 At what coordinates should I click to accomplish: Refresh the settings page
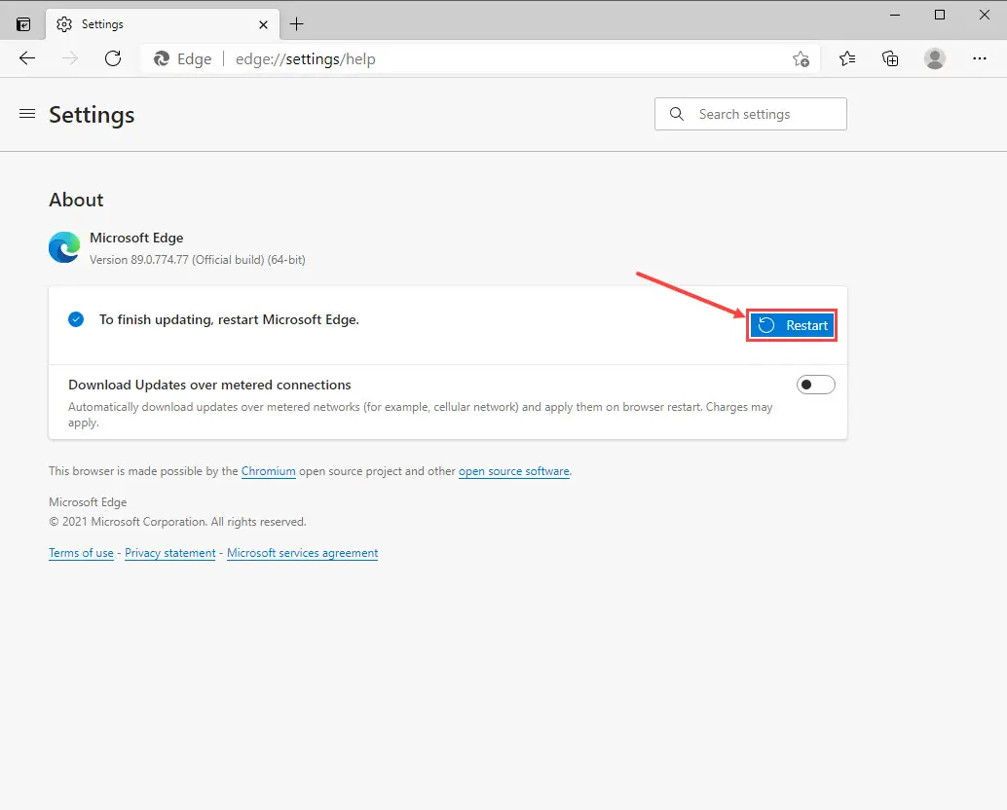pos(113,58)
